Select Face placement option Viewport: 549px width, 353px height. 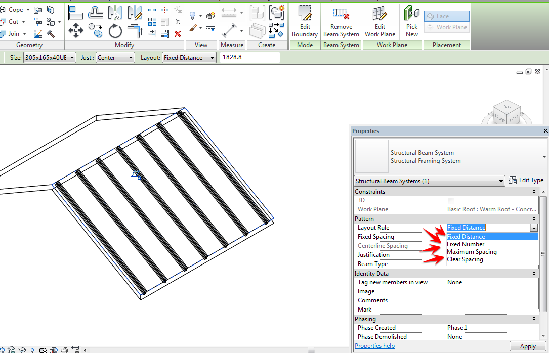[x=446, y=16]
